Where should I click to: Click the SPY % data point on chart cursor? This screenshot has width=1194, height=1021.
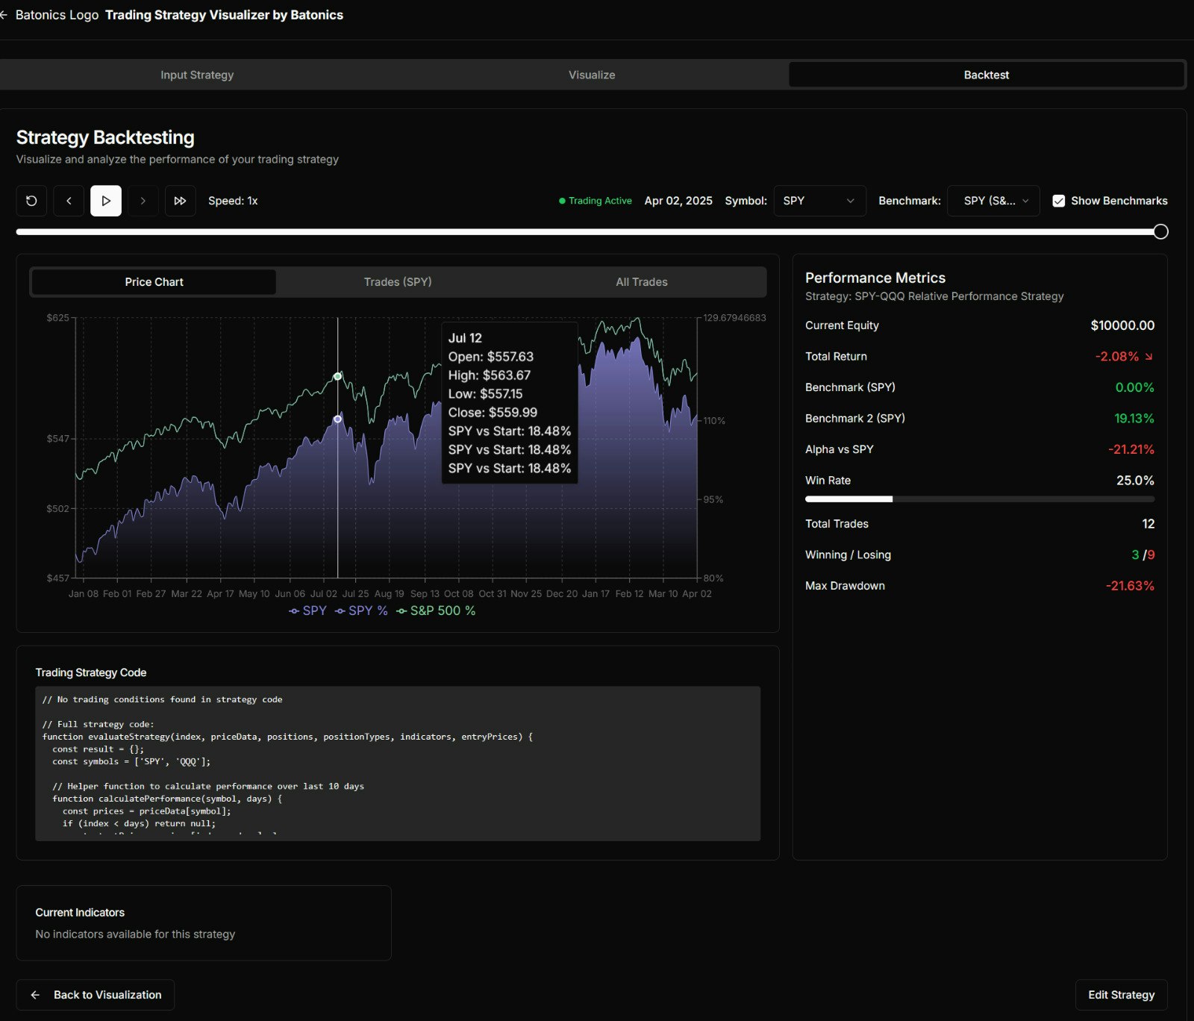[338, 419]
